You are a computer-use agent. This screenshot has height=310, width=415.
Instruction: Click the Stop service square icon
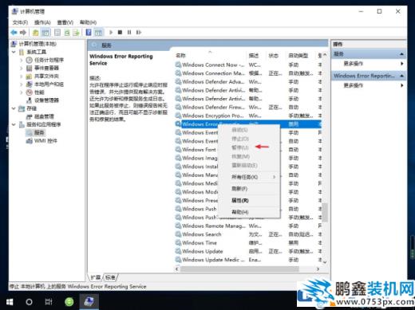[x=120, y=33]
